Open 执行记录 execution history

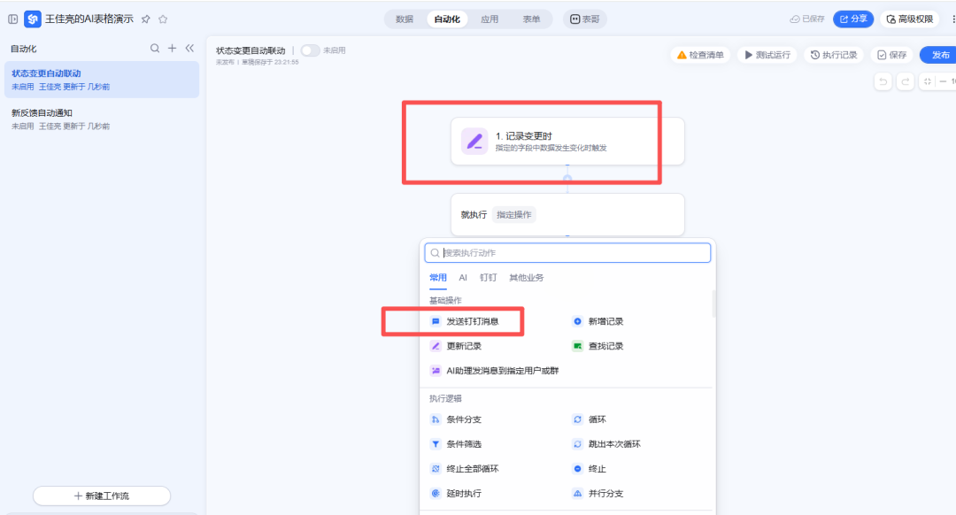coord(834,55)
